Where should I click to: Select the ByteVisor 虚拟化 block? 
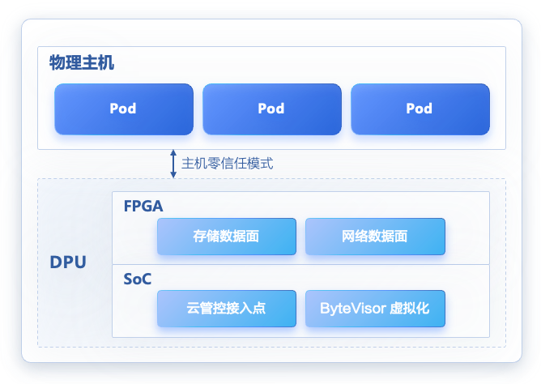[x=375, y=309]
